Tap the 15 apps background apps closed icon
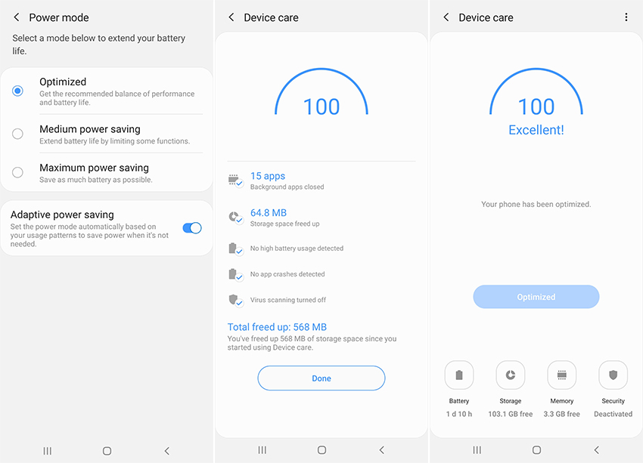The width and height of the screenshot is (643, 463). pos(235,181)
